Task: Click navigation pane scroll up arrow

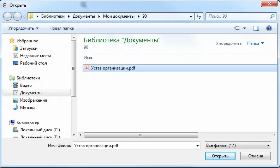Action: click(74, 37)
